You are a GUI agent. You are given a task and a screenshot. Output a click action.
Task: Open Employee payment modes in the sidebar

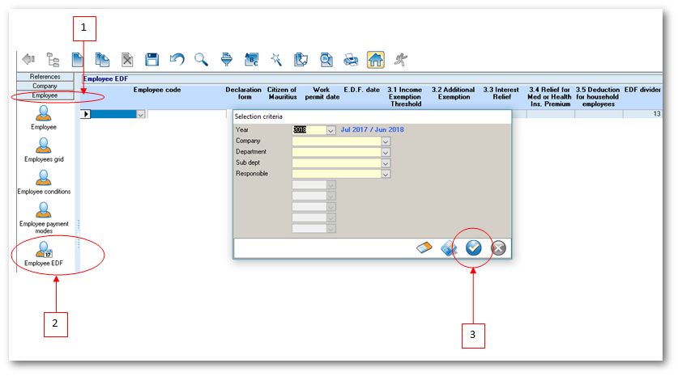coord(44,216)
